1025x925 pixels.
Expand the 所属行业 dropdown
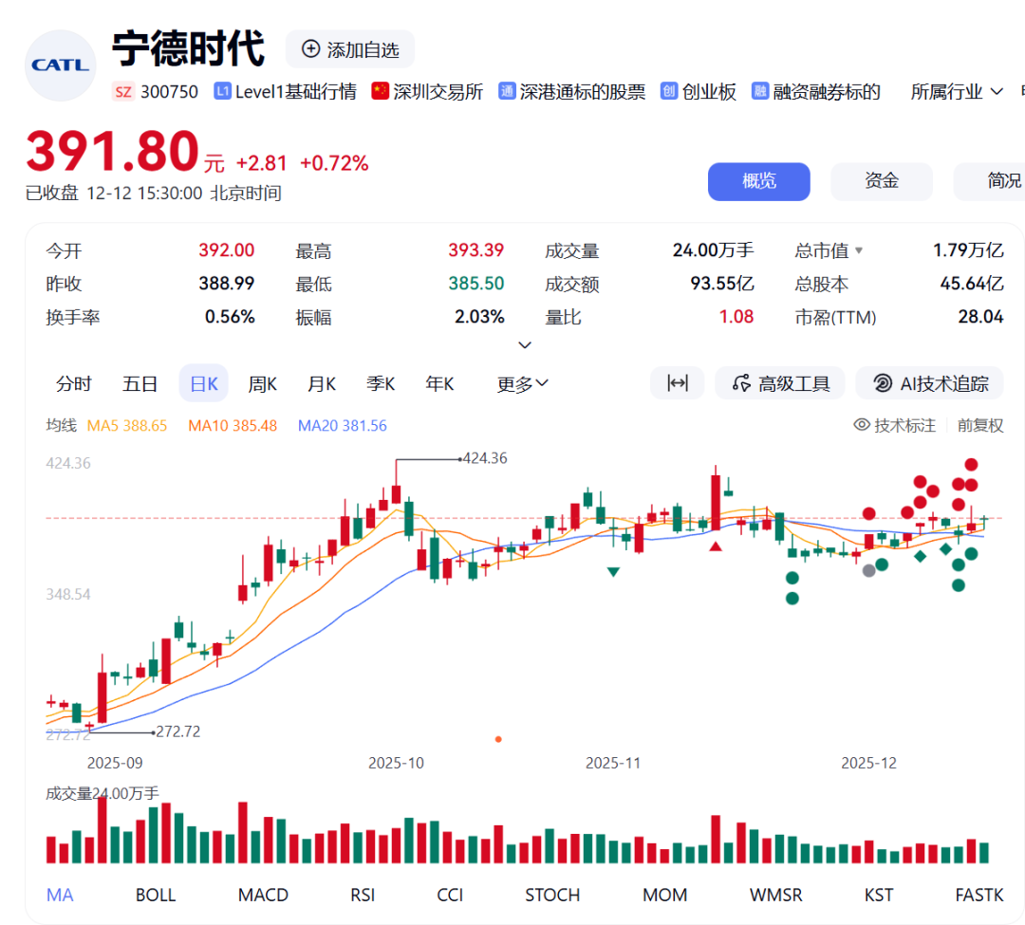pos(957,92)
